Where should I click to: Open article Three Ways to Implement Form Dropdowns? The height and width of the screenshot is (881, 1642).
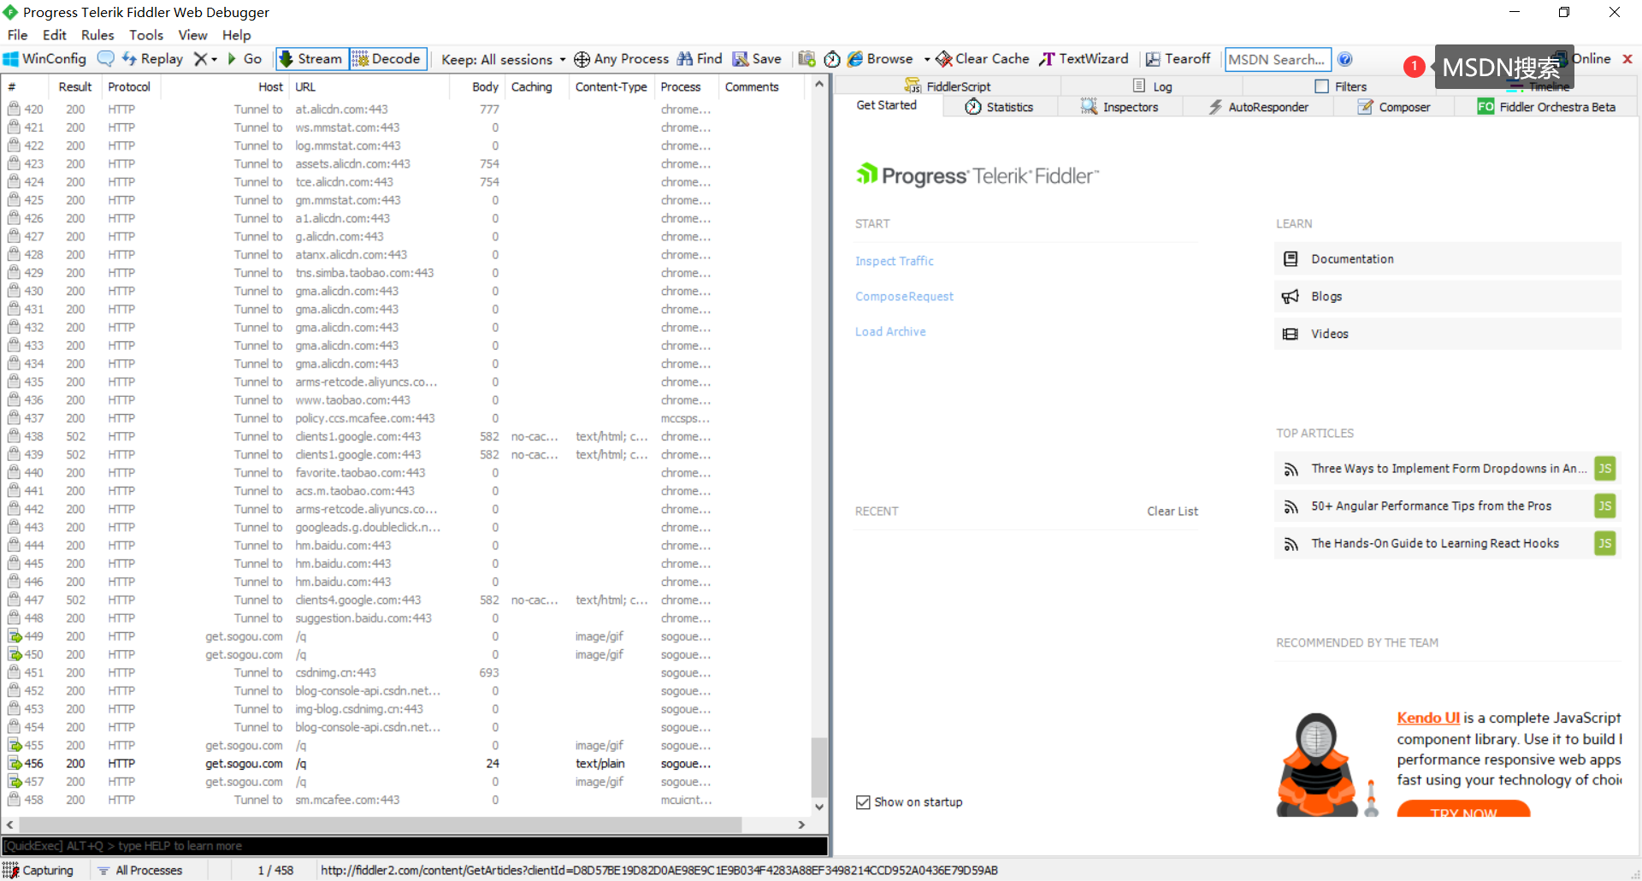1447,469
